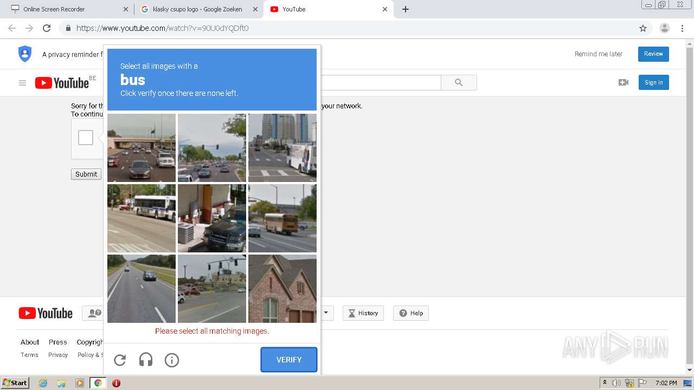Open captcha help info icon
This screenshot has height=390, width=694.
coord(172,360)
